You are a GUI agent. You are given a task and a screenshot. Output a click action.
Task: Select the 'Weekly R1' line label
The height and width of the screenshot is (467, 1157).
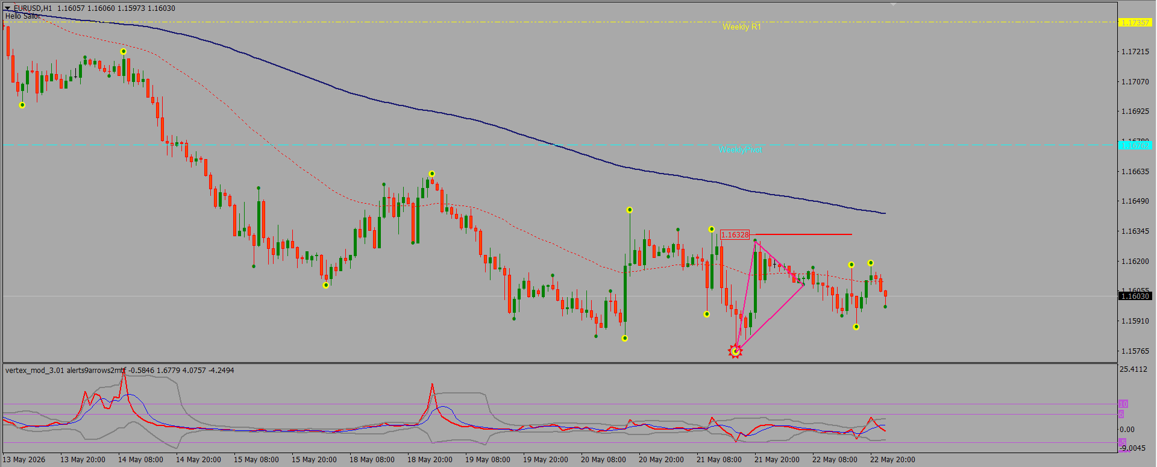point(742,27)
